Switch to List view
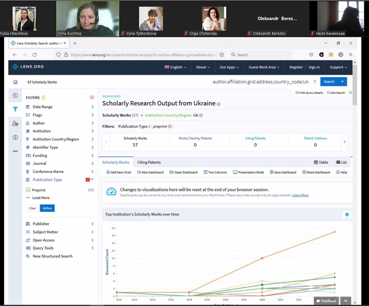This screenshot has width=369, height=306. [341, 162]
